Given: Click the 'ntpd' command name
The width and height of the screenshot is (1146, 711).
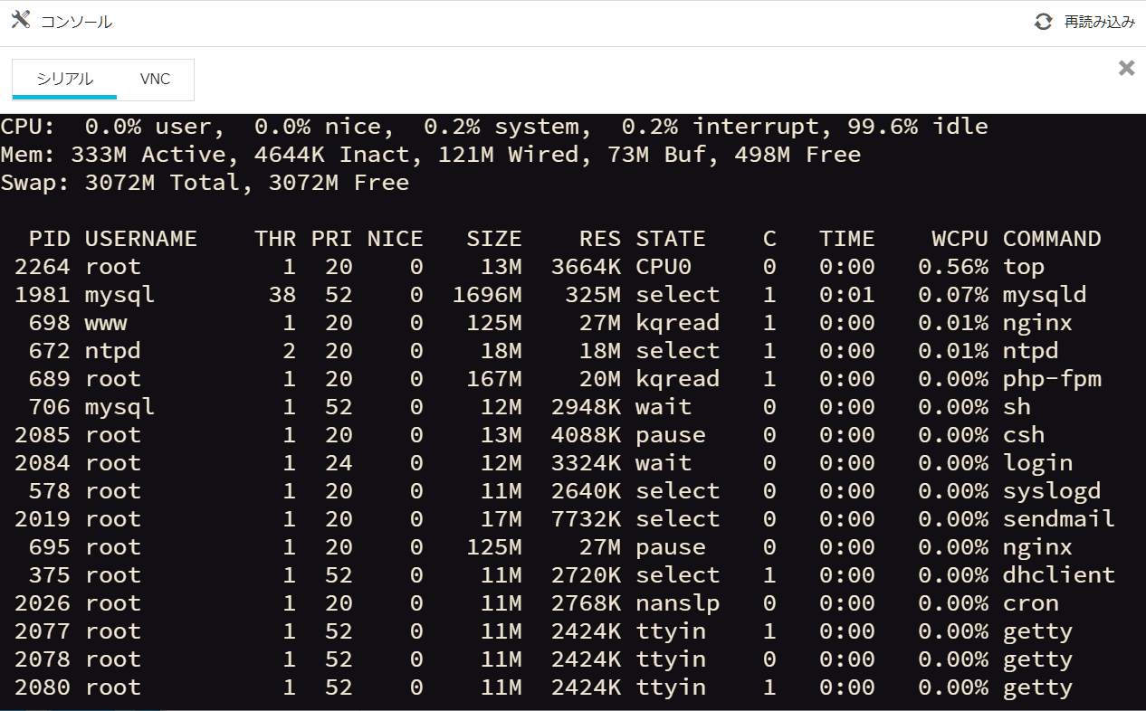Looking at the screenshot, I should pyautogui.click(x=1031, y=351).
